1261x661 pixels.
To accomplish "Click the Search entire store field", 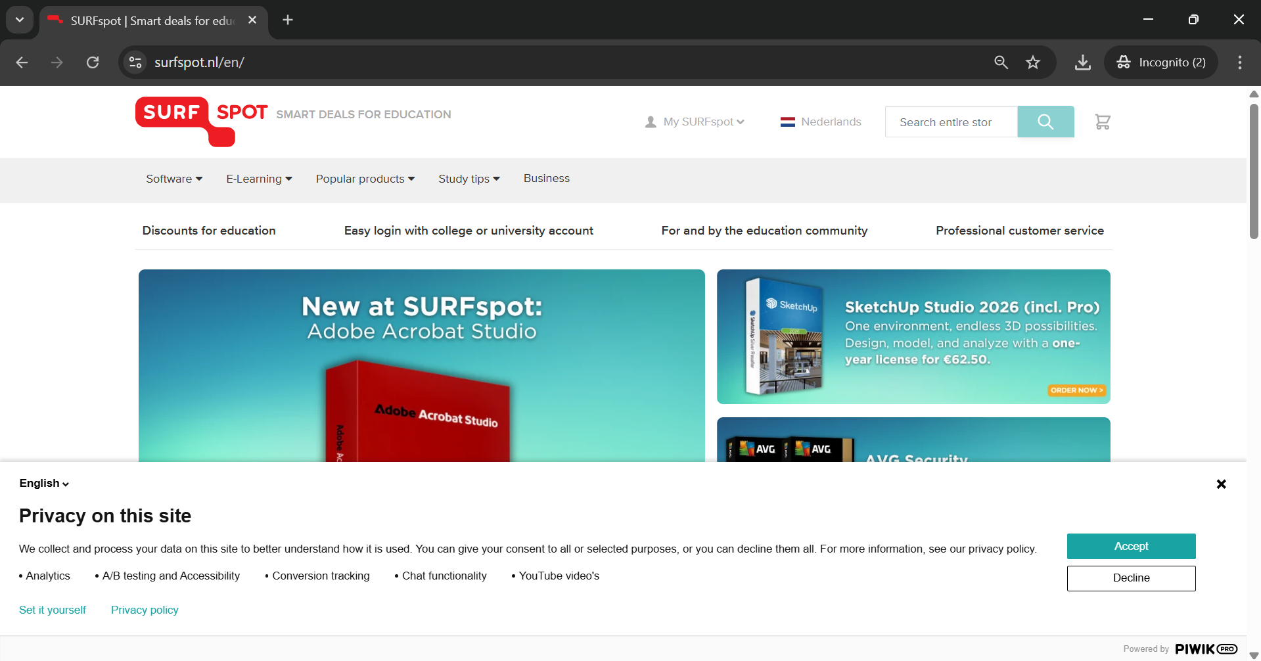I will pyautogui.click(x=950, y=122).
